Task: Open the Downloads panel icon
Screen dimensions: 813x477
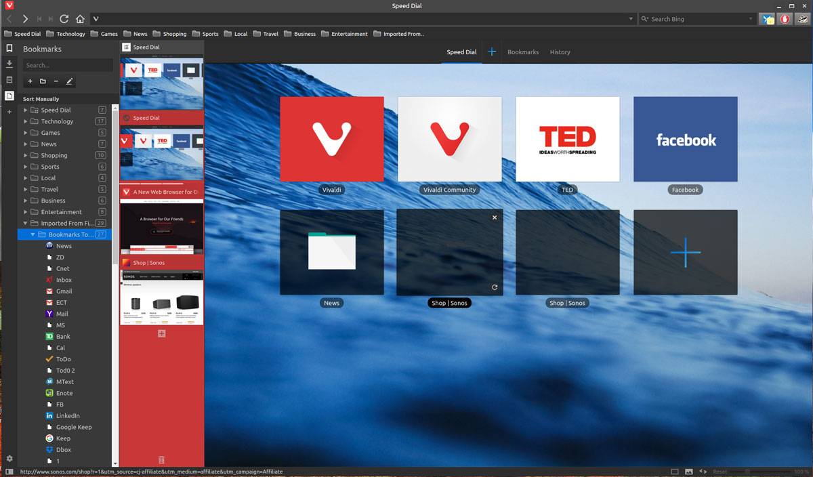Action: pyautogui.click(x=9, y=64)
